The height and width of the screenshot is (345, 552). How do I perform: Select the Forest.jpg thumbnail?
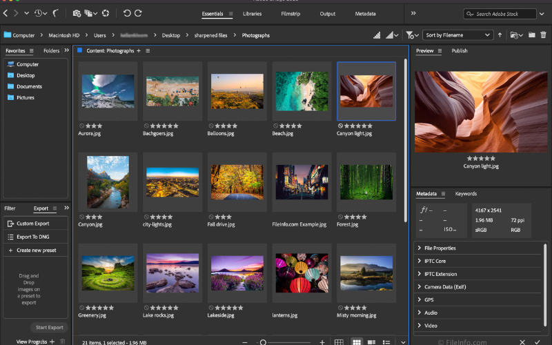click(x=366, y=182)
